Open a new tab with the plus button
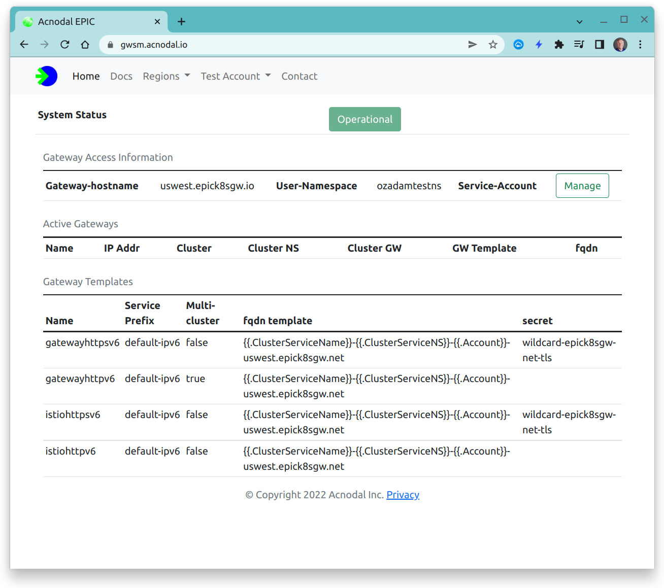 pyautogui.click(x=181, y=21)
